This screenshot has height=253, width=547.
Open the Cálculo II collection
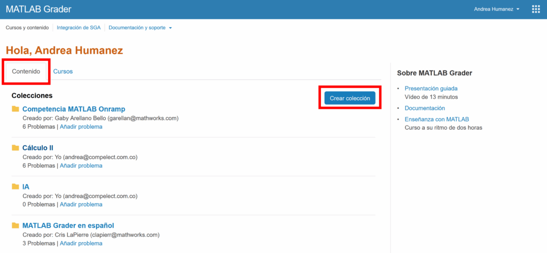click(x=38, y=148)
